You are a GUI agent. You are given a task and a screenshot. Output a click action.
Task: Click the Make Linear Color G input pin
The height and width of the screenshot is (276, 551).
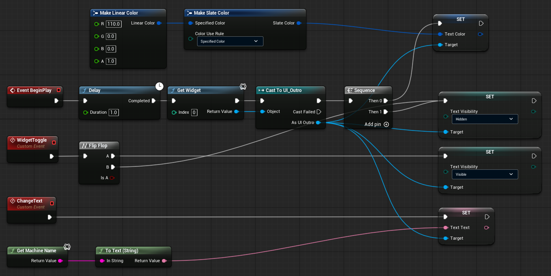point(97,36)
